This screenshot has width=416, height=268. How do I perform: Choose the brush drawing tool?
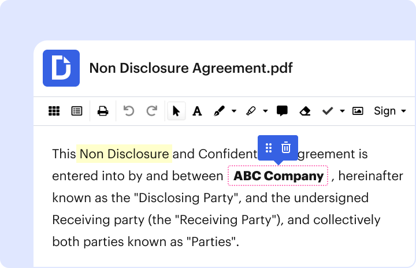point(220,111)
